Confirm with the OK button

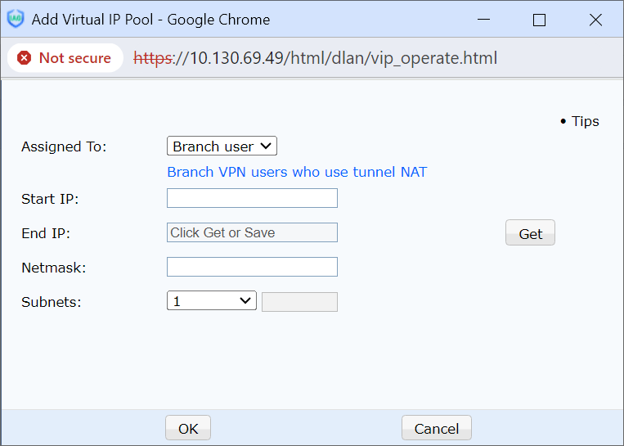pyautogui.click(x=188, y=428)
